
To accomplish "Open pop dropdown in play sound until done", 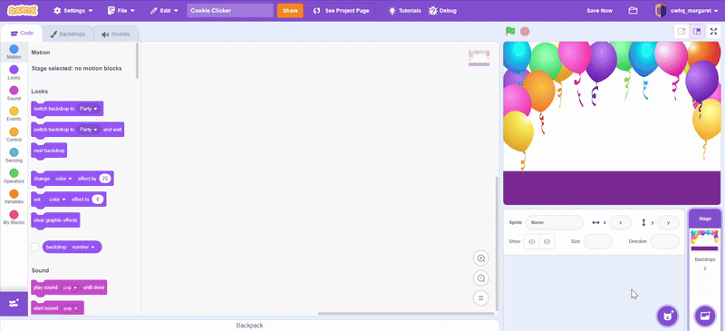I will point(71,287).
